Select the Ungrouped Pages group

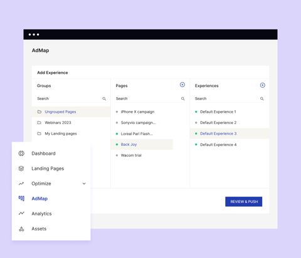[x=71, y=111]
